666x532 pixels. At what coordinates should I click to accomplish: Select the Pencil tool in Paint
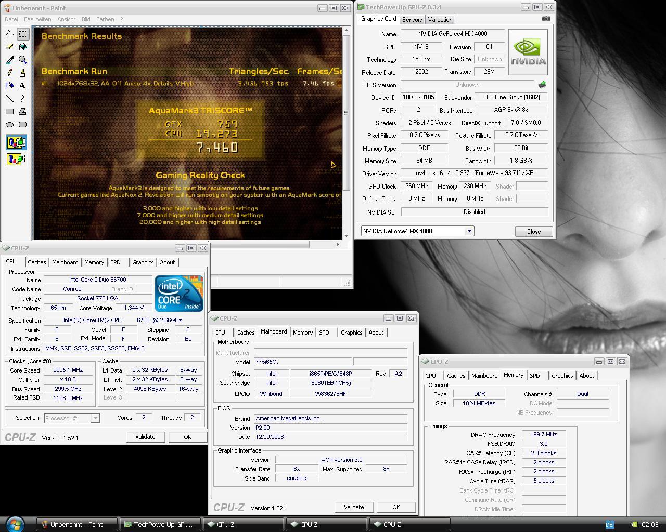point(10,73)
